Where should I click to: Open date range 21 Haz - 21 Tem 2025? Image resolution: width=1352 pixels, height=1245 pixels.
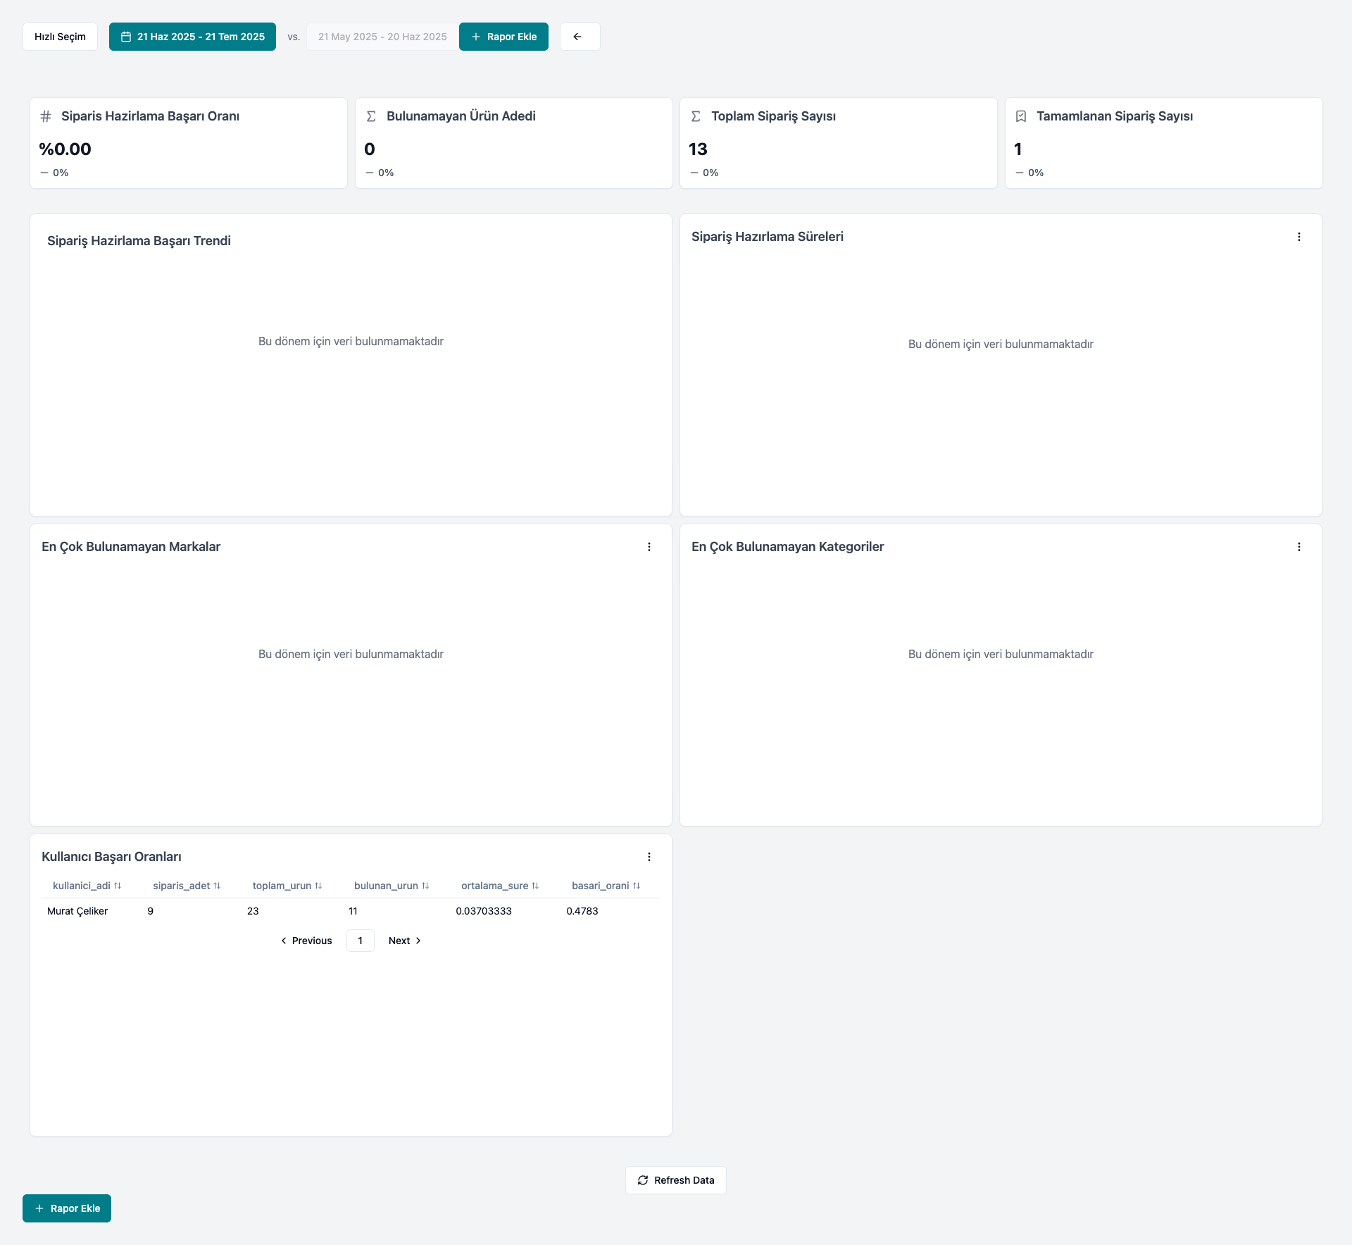coord(192,37)
